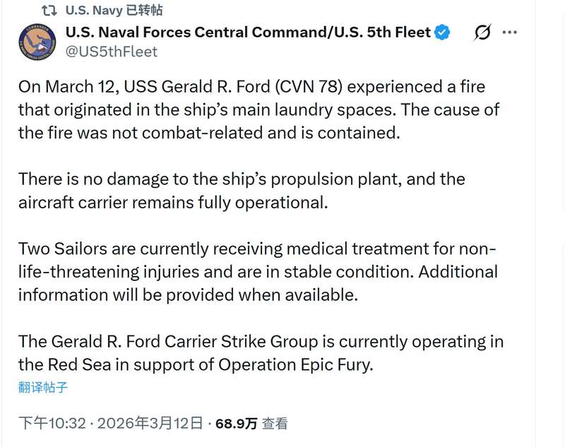The height and width of the screenshot is (447, 565).
Task: Click the 查看 views label
Action: [275, 424]
